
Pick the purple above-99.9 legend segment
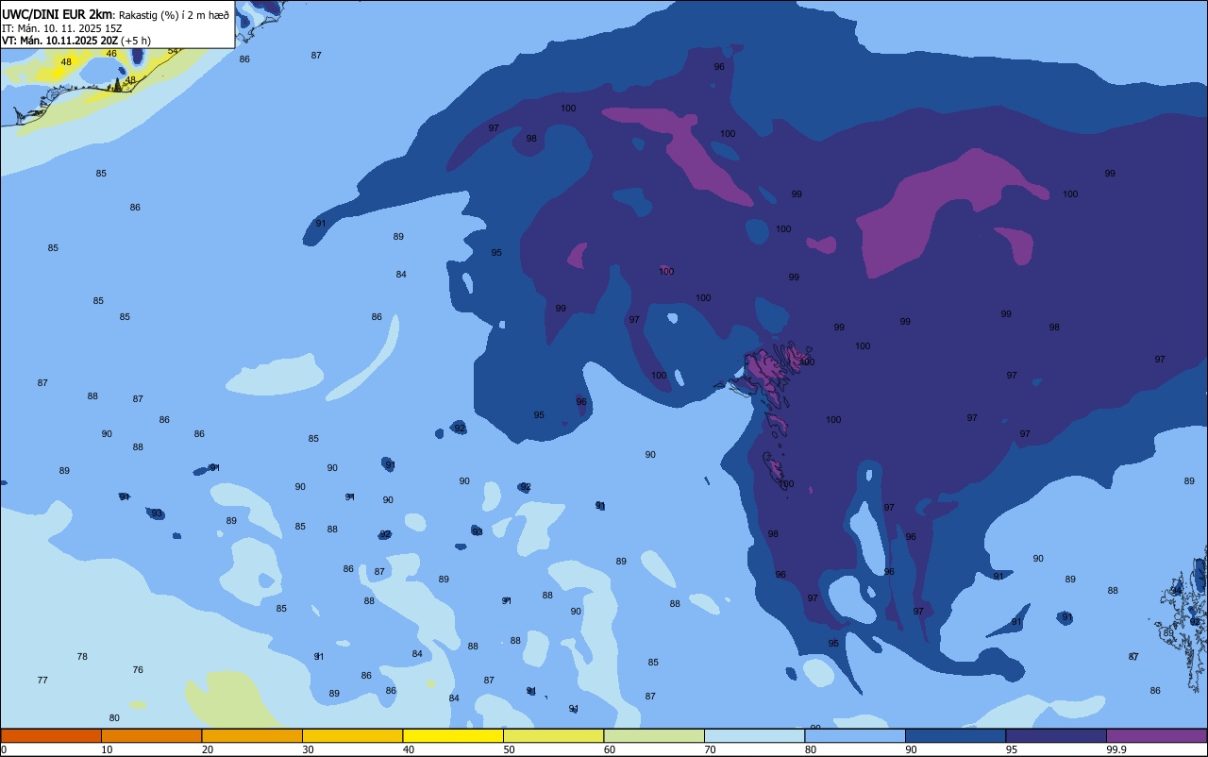coord(1156,735)
